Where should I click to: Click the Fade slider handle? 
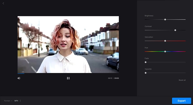146,62
